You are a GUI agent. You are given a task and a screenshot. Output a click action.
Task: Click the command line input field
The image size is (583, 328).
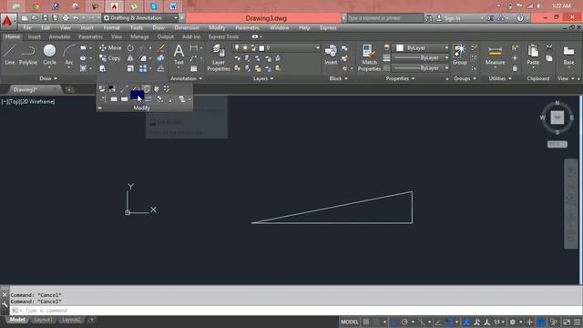tap(295, 311)
